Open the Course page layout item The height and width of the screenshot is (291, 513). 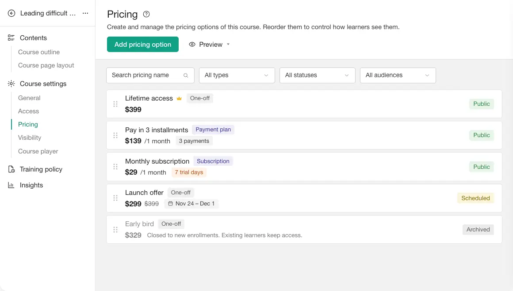tap(46, 65)
